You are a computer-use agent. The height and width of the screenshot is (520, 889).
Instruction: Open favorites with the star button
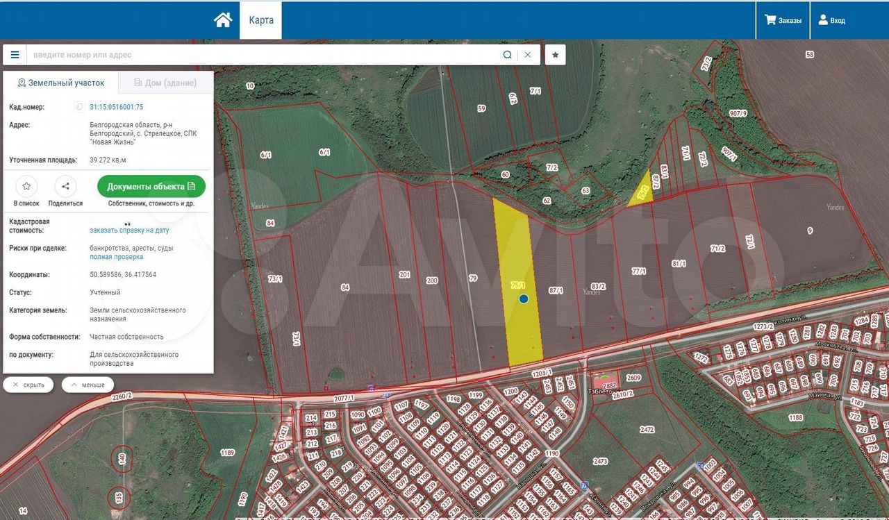coord(555,55)
